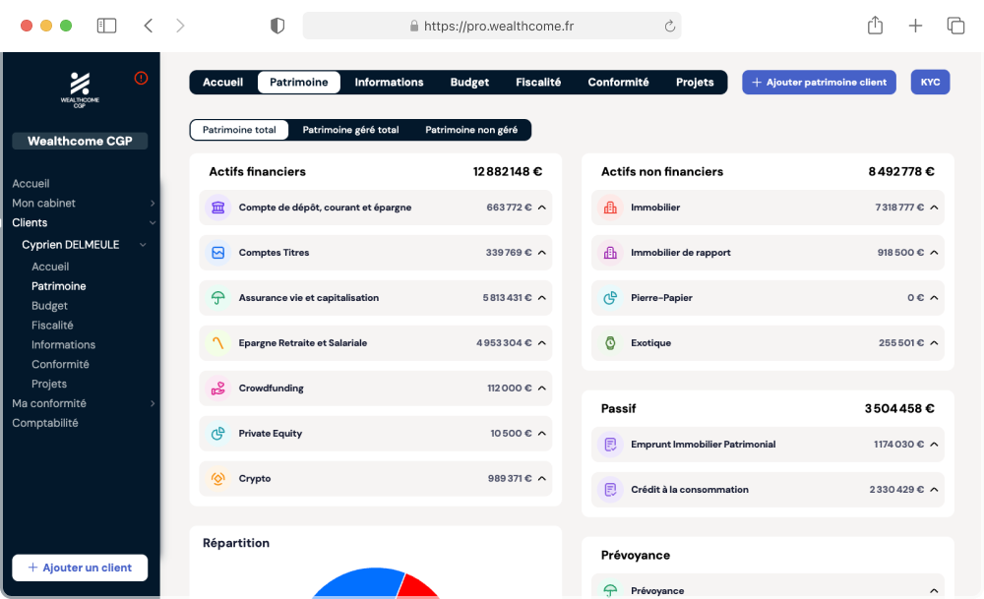This screenshot has width=984, height=599.
Task: Click the Emprunt Immobilier Patrimonial document icon
Action: [610, 445]
